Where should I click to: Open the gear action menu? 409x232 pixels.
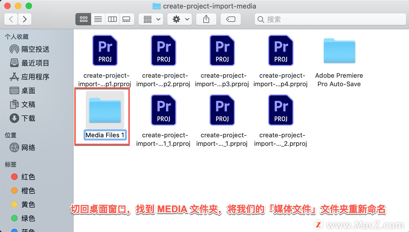click(x=180, y=19)
